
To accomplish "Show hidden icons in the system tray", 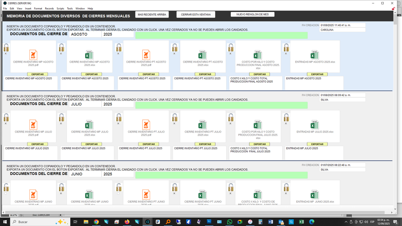I will (x=346, y=222).
